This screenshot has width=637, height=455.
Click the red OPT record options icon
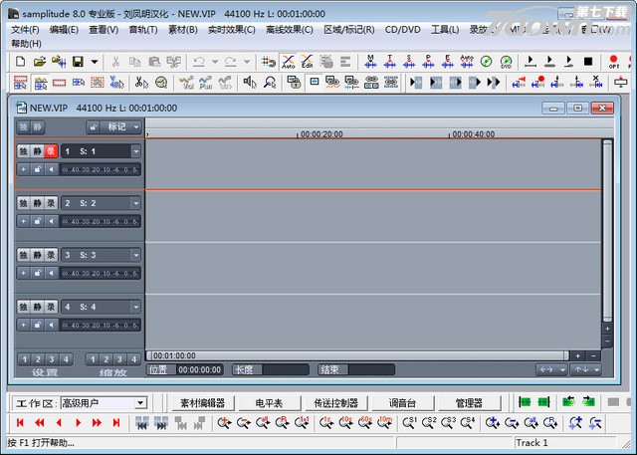click(x=613, y=62)
